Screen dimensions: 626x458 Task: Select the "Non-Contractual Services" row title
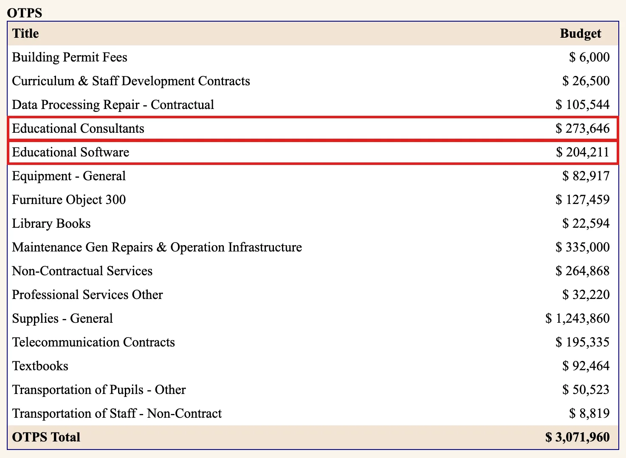point(82,271)
